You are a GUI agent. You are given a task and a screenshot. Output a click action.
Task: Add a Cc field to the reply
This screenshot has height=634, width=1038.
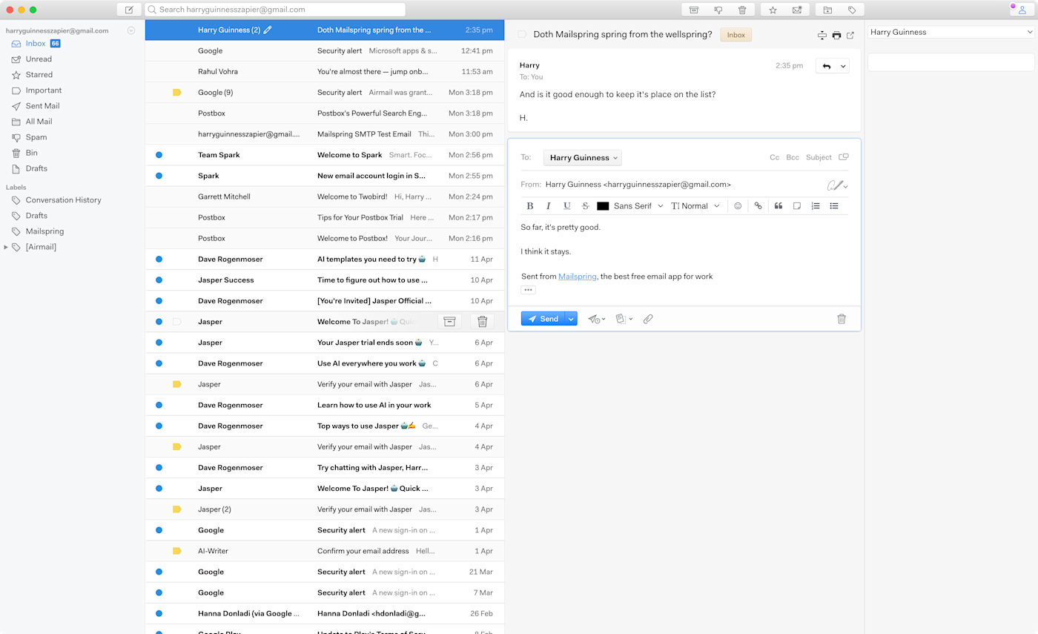774,157
